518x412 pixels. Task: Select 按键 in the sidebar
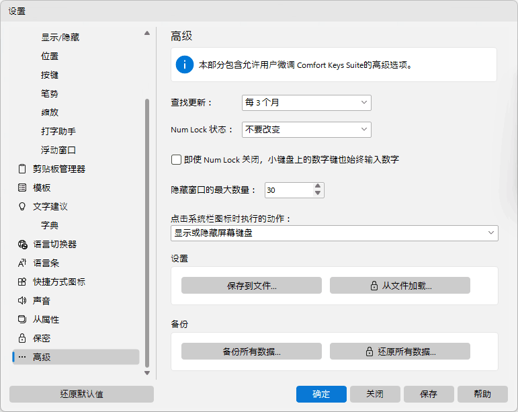click(50, 75)
